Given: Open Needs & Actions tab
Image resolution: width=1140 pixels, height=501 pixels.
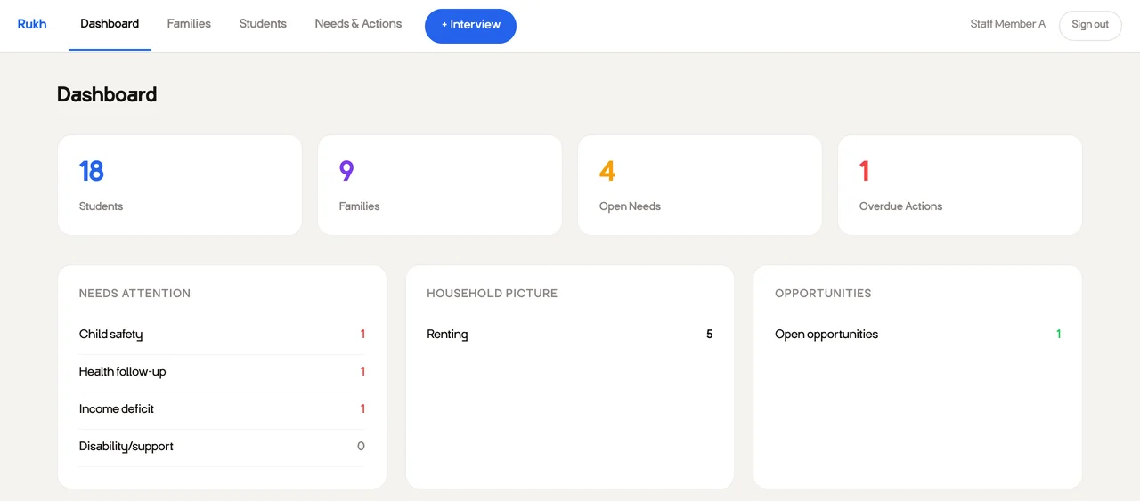Looking at the screenshot, I should pos(358,24).
